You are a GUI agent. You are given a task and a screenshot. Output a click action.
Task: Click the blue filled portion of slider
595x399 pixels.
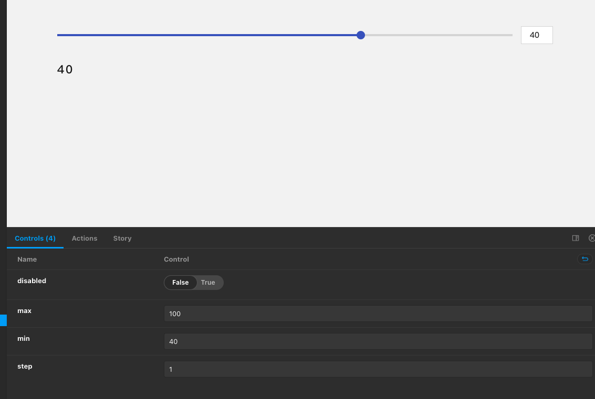[210, 35]
